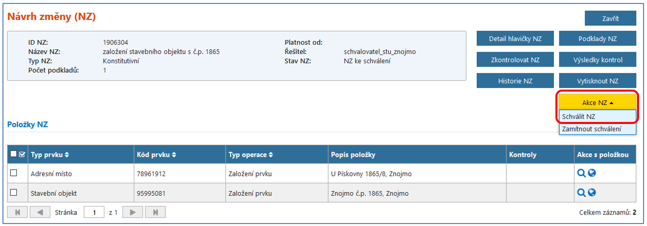This screenshot has width=647, height=226.
Task: Go to previous page of records
Action: pyautogui.click(x=40, y=213)
